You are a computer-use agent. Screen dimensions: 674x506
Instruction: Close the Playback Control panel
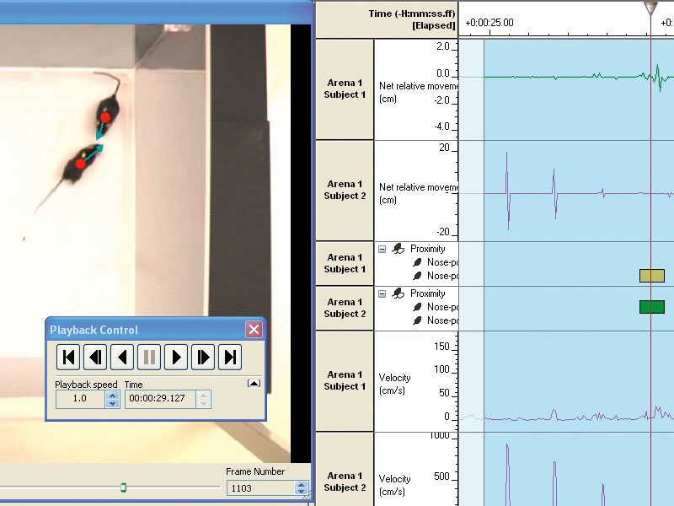[253, 330]
